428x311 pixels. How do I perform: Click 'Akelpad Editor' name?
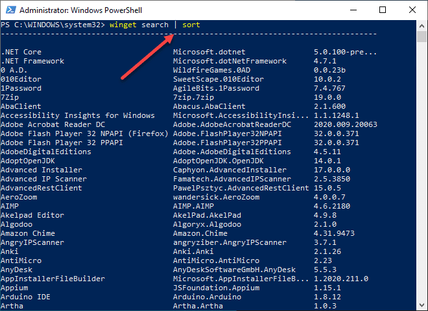pyautogui.click(x=32, y=215)
